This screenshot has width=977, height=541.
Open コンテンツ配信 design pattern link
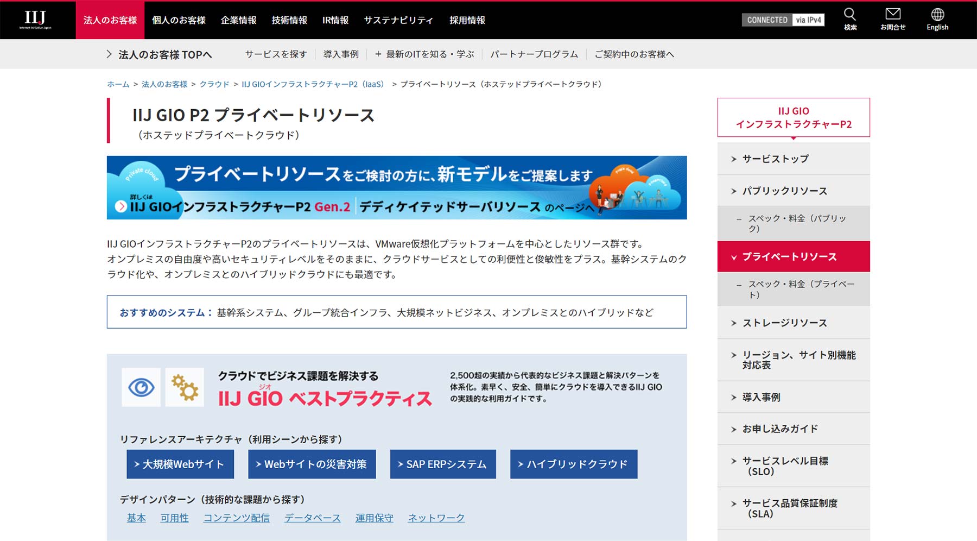click(237, 518)
